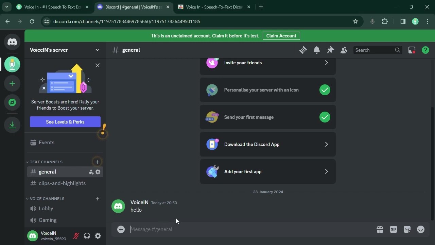The width and height of the screenshot is (435, 245).
Task: Open the browser tab search dropdown
Action: click(x=7, y=7)
